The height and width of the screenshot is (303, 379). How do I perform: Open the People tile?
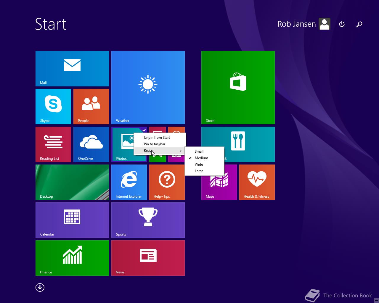(x=91, y=107)
